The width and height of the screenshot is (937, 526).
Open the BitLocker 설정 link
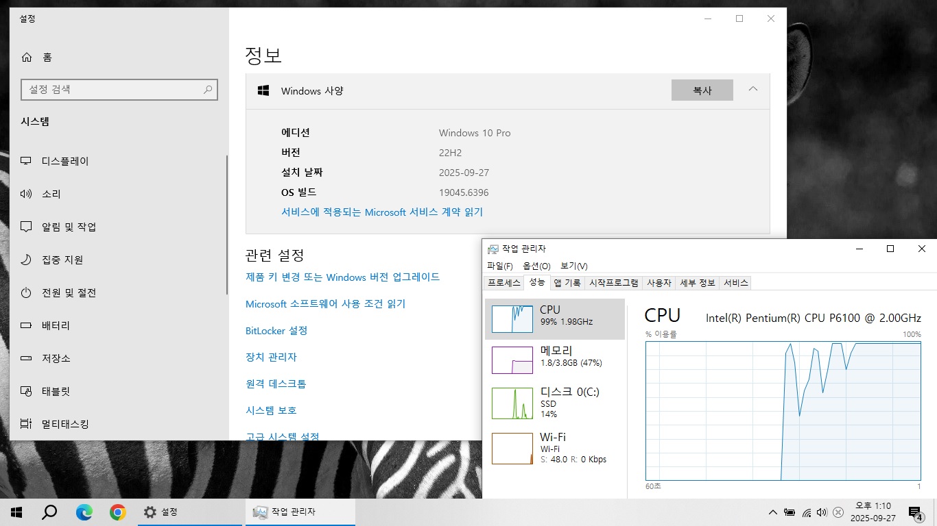pos(276,331)
